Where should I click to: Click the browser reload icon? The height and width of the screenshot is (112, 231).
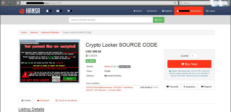175,3
